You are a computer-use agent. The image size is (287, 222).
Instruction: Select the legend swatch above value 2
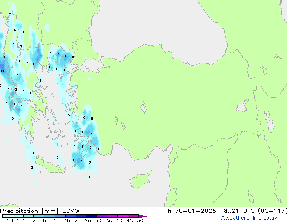pos(38,216)
